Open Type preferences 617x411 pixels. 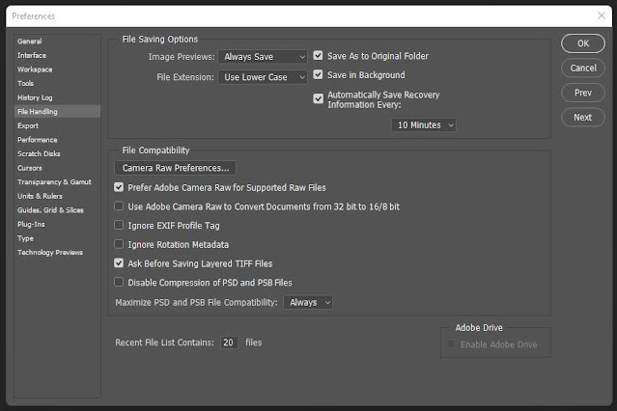25,238
